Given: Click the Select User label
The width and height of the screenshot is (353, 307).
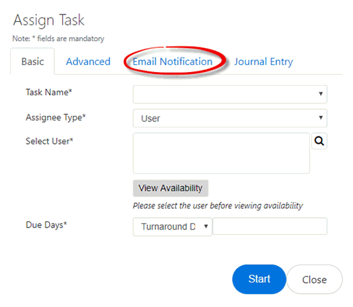Looking at the screenshot, I should (x=49, y=141).
